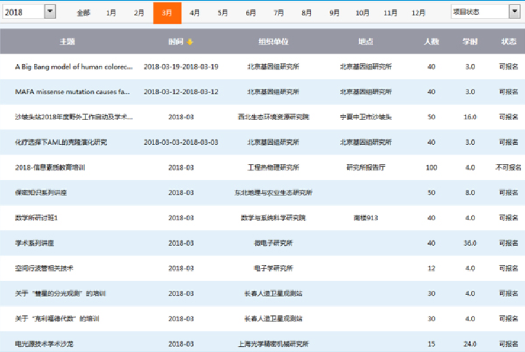Expand the 项目状态 status dropdown
The height and width of the screenshot is (352, 525).
(514, 12)
